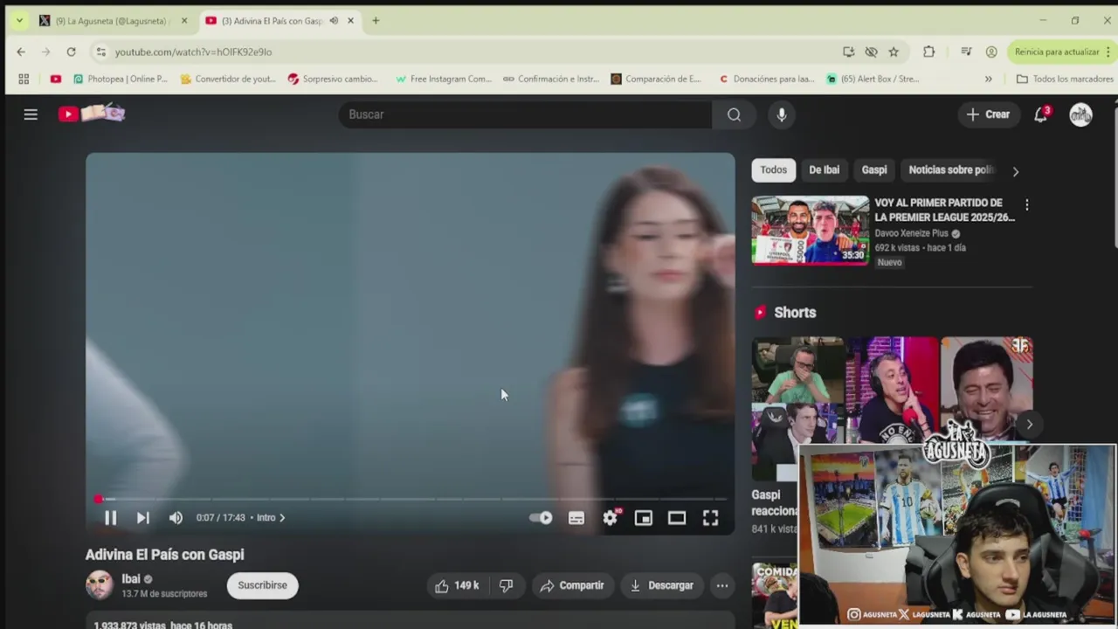Pause the video playback

tap(110, 518)
